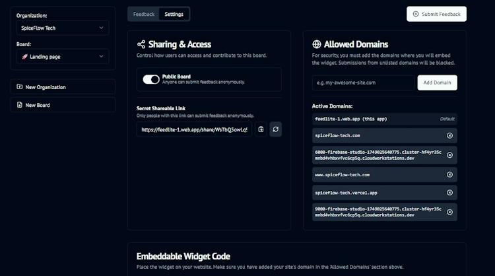The width and height of the screenshot is (495, 276).
Task: Select the Settings tab
Action: click(x=174, y=15)
